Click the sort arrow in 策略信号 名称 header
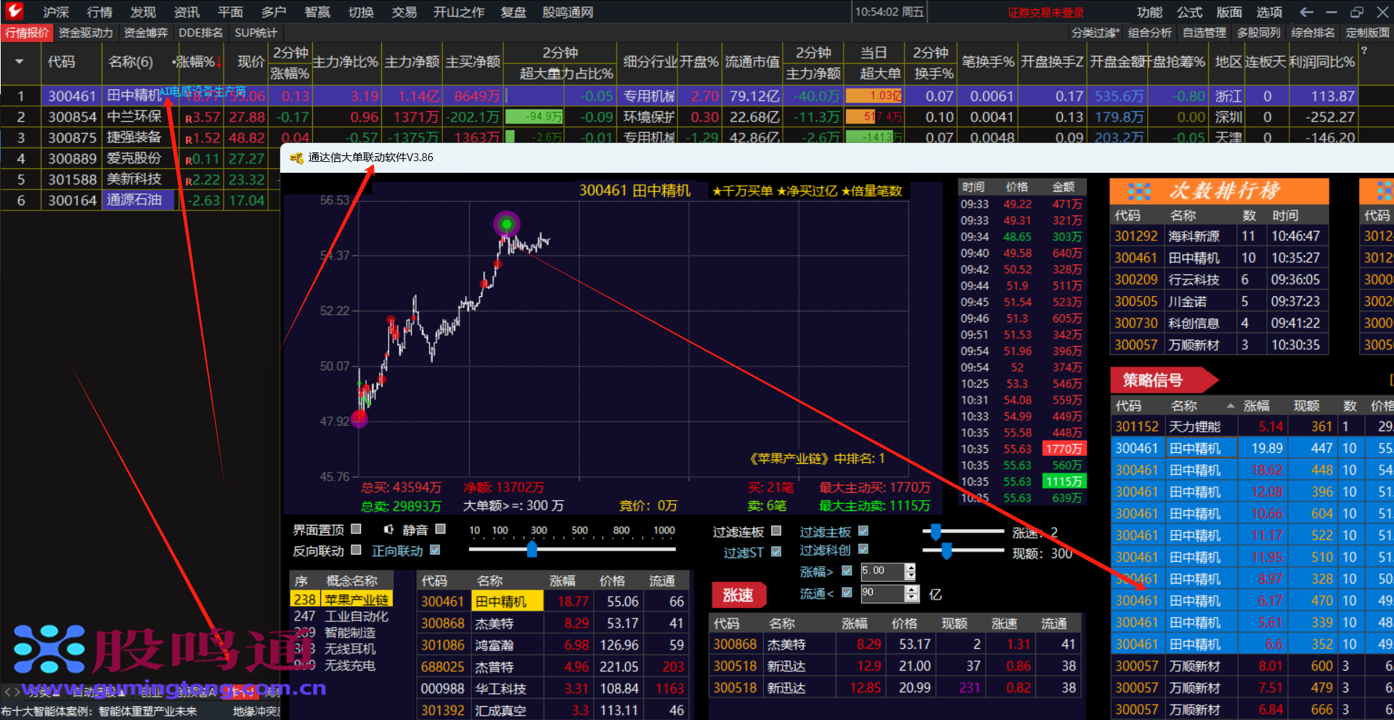 pyautogui.click(x=1230, y=406)
